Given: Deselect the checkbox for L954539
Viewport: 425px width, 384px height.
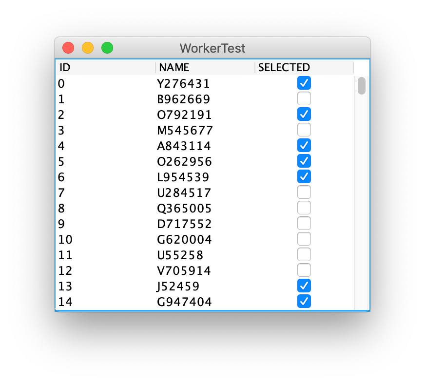Looking at the screenshot, I should (304, 176).
